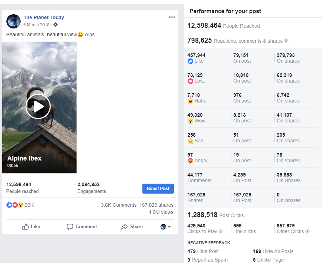Click info icon next to Clicks to Play

click(x=221, y=231)
